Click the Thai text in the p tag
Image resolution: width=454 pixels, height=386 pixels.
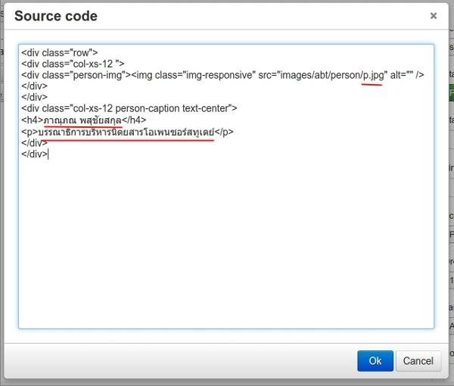(126, 132)
